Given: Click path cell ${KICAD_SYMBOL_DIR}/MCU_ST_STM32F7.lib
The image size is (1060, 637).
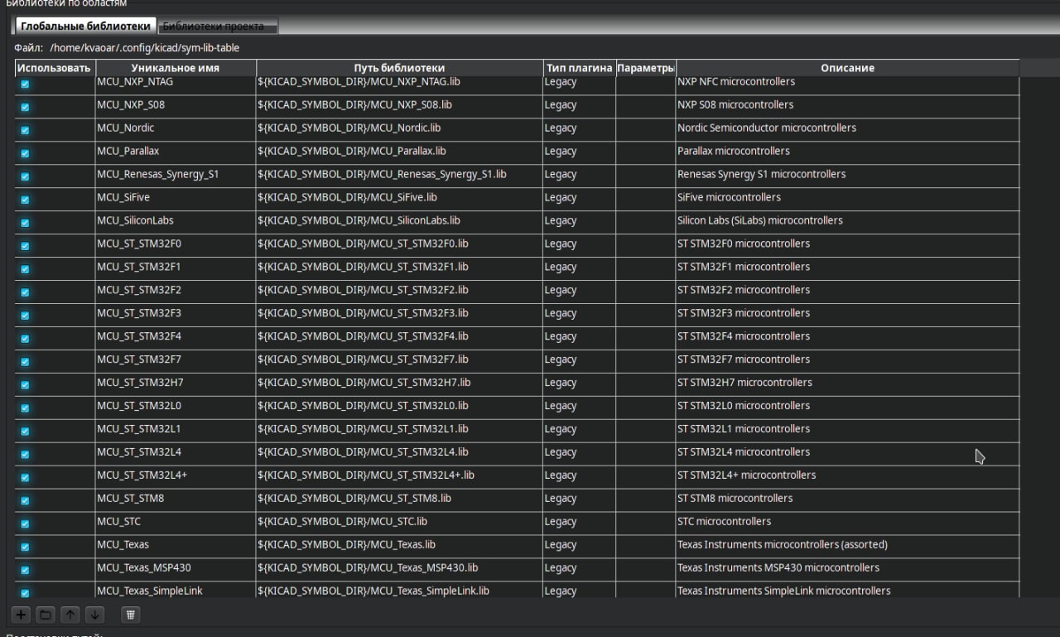Looking at the screenshot, I should (400, 361).
